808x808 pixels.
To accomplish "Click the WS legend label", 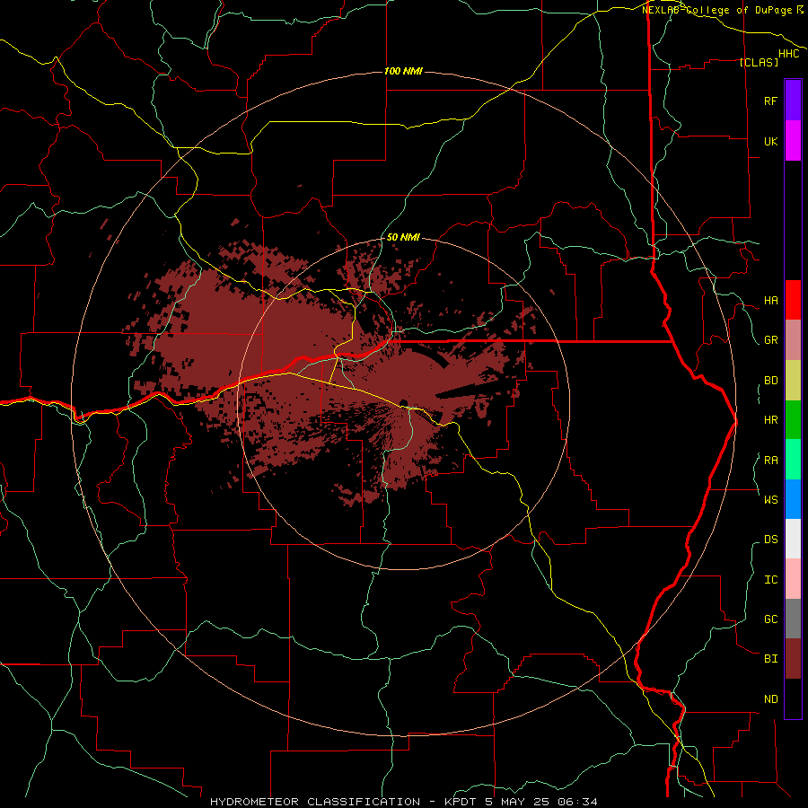I will coord(770,499).
